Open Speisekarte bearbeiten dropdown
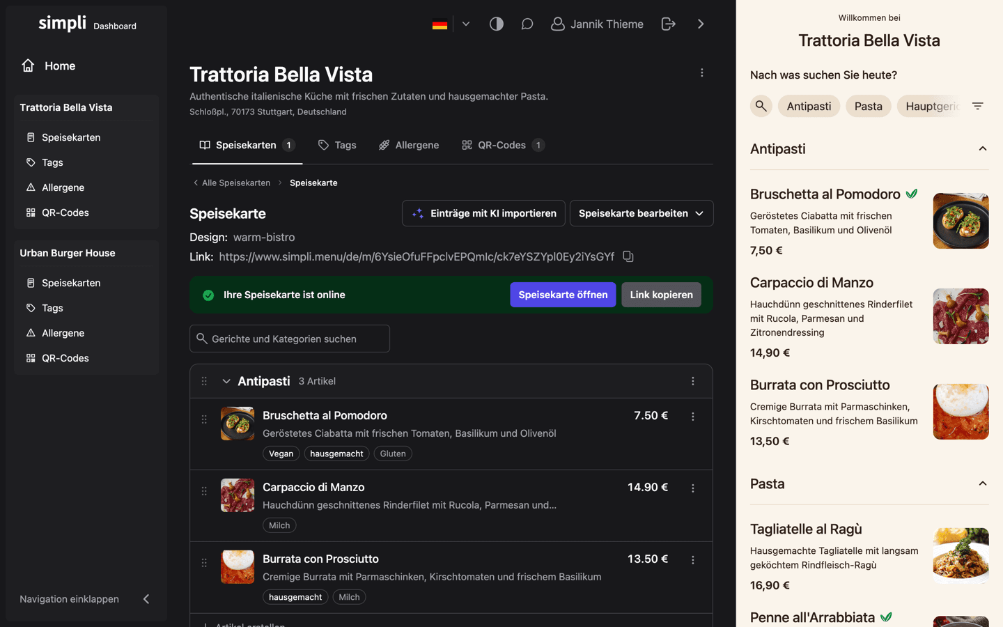Viewport: 1003px width, 627px height. pos(642,213)
